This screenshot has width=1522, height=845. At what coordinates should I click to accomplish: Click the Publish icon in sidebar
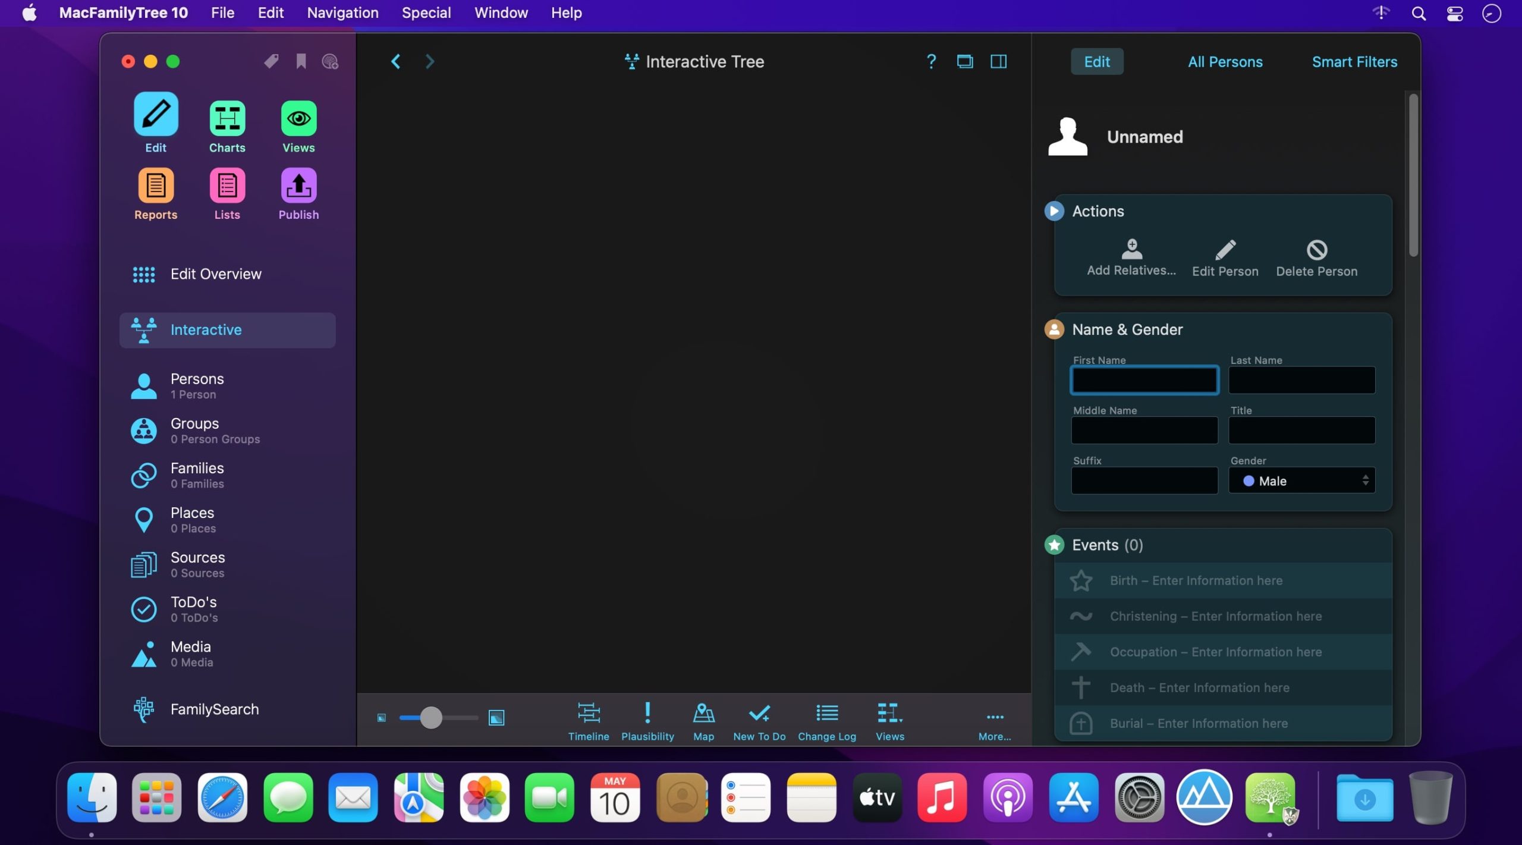click(298, 186)
